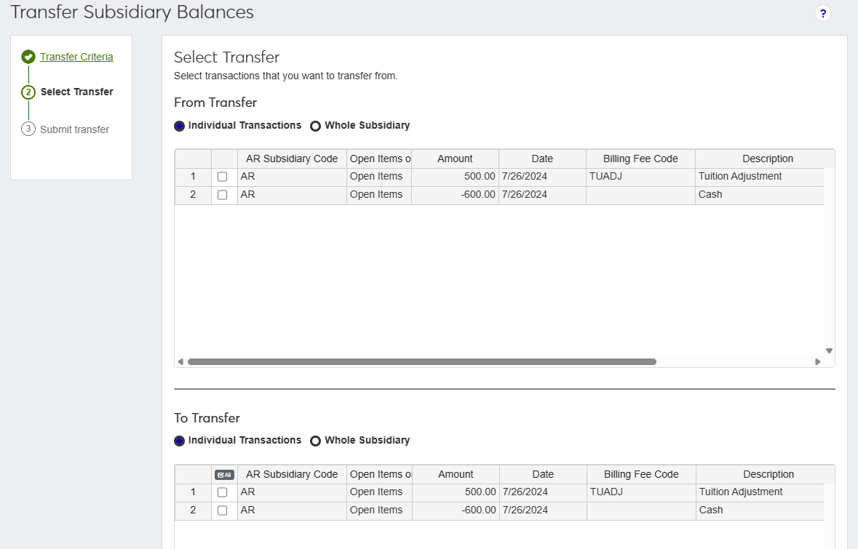The width and height of the screenshot is (858, 549).
Task: Click right scroll arrow of From Transfer grid
Action: [818, 361]
